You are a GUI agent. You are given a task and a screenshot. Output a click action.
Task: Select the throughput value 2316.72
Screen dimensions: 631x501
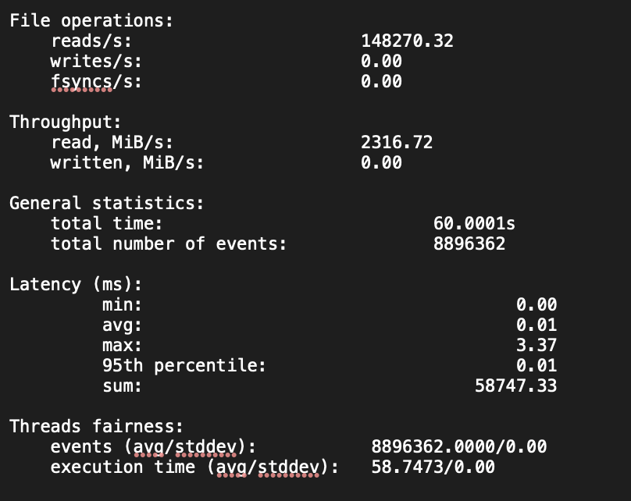pos(397,142)
